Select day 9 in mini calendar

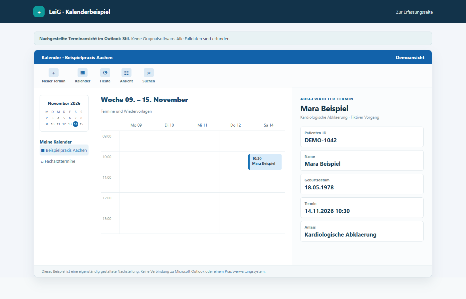pyautogui.click(x=47, y=124)
